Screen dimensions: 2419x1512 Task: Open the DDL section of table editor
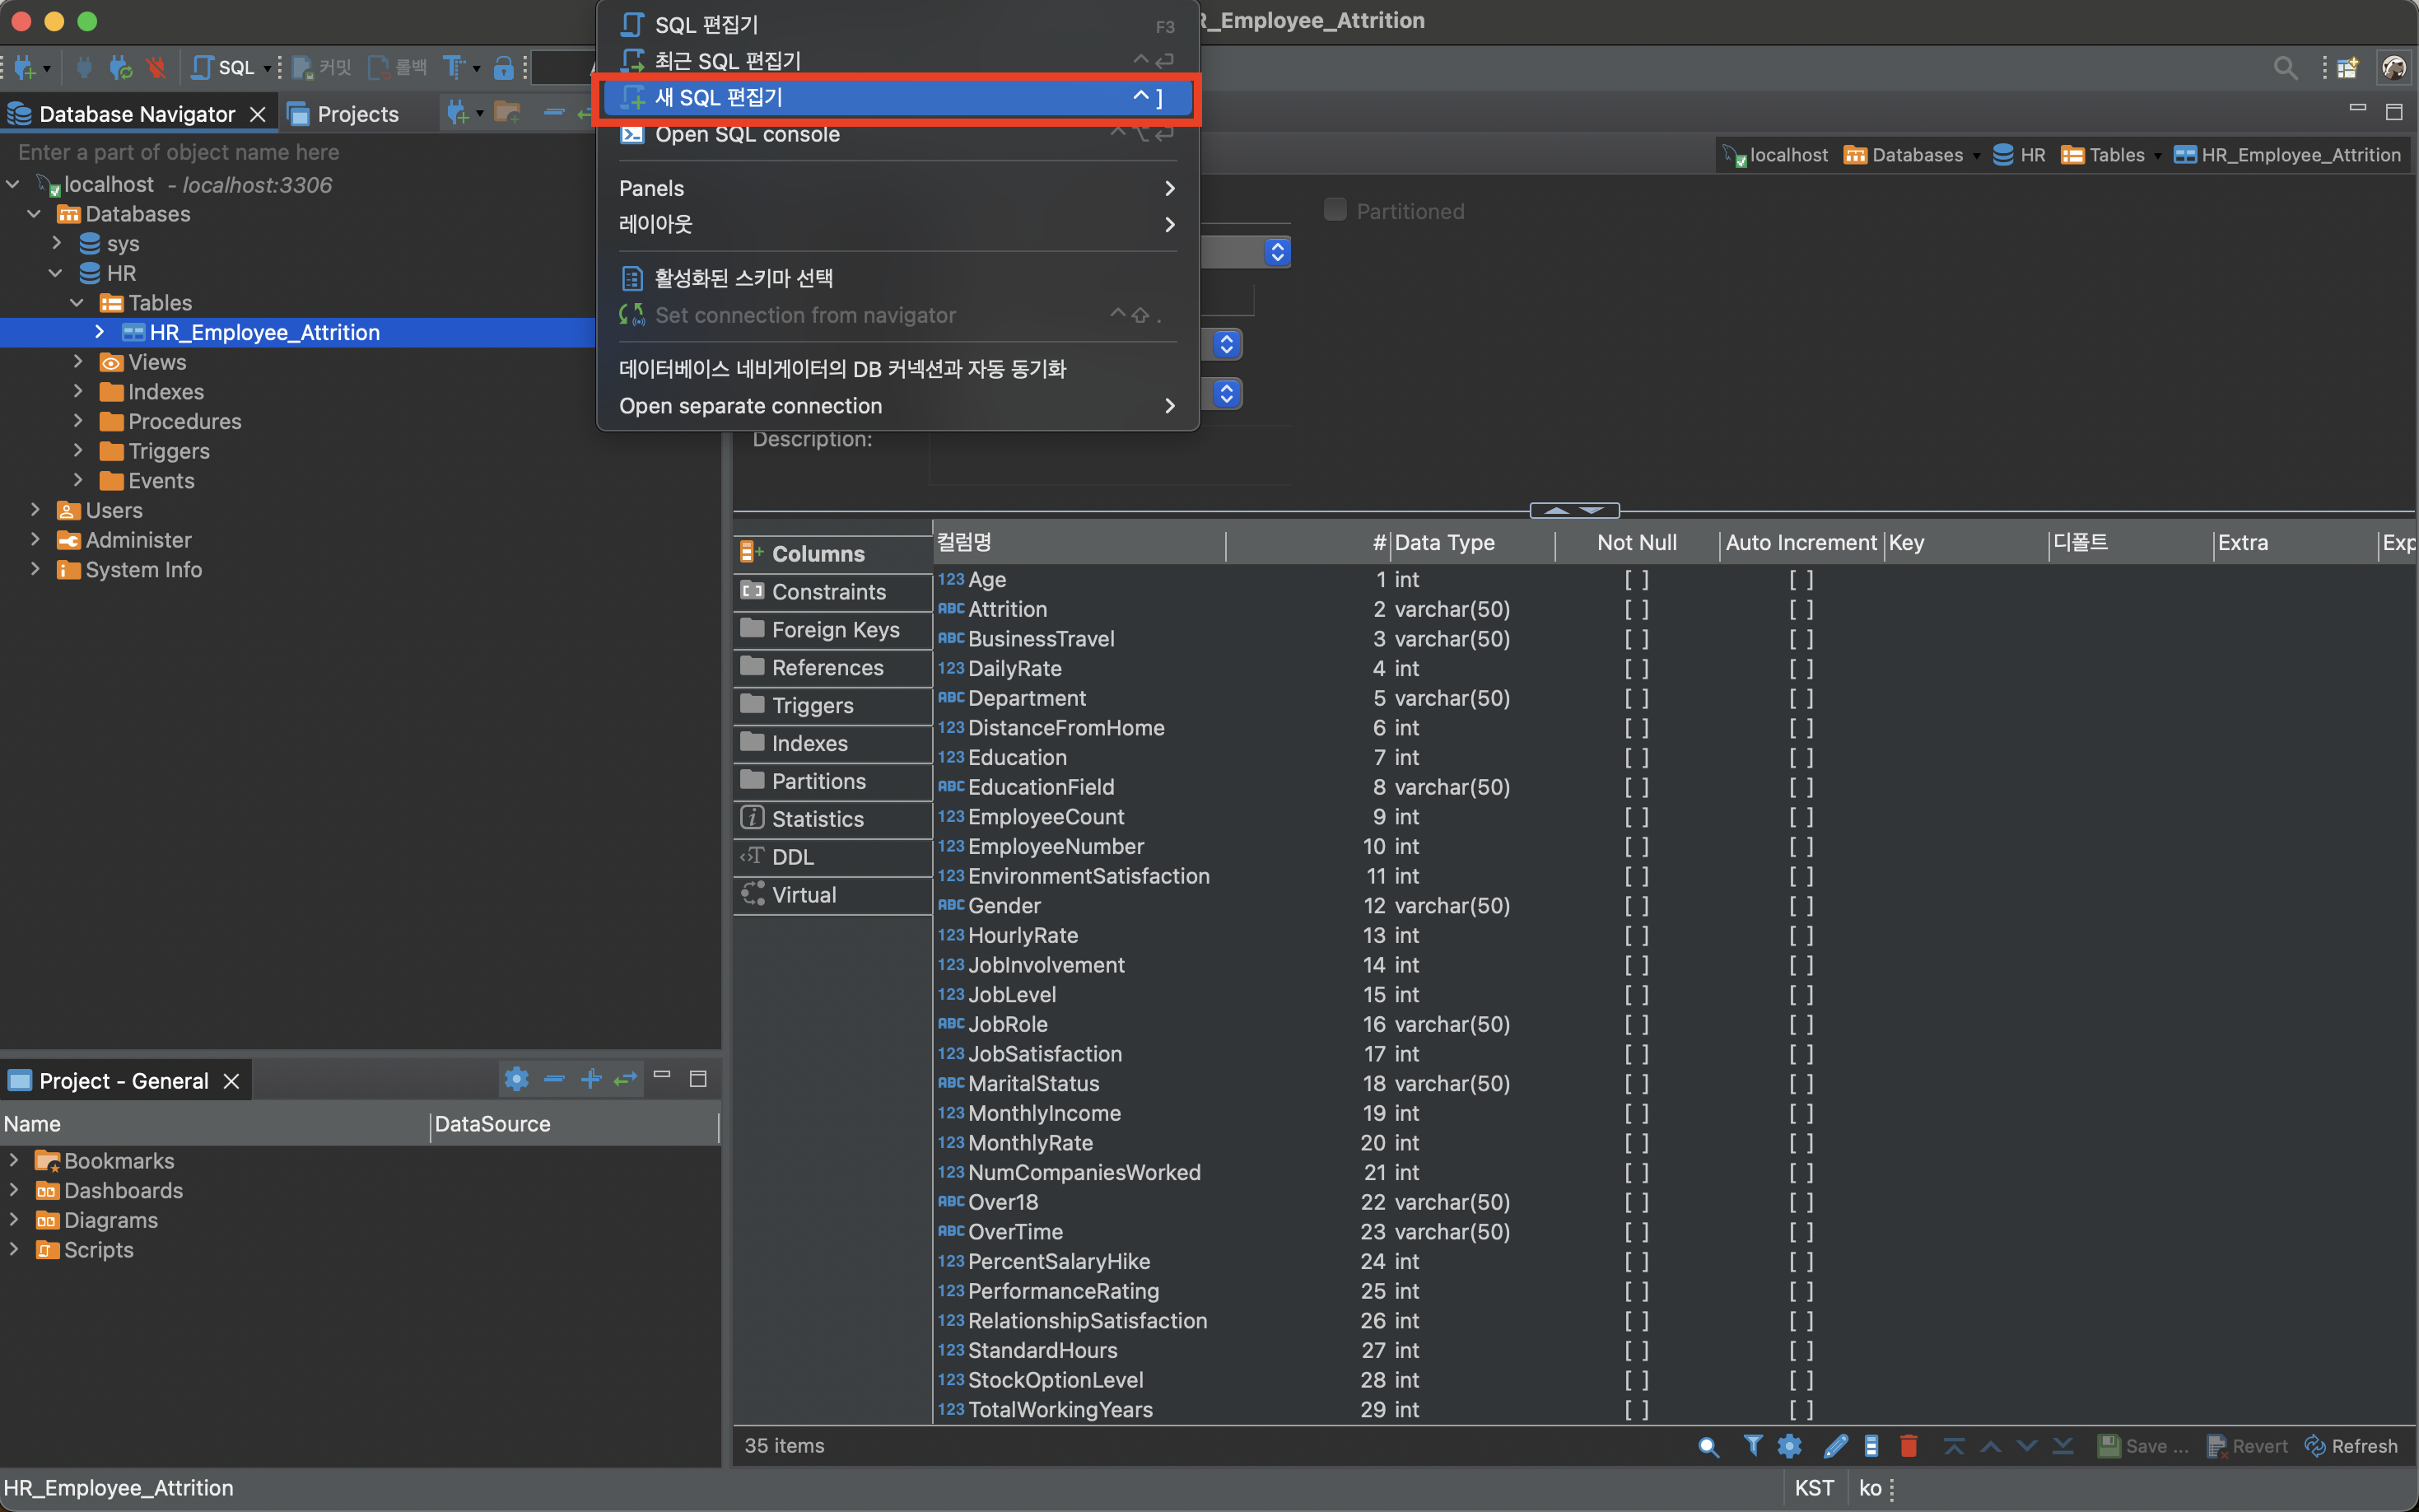tap(792, 857)
